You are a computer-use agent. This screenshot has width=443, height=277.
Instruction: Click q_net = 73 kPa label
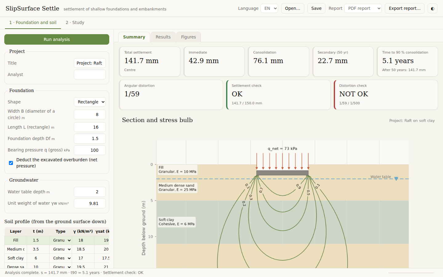(282, 149)
